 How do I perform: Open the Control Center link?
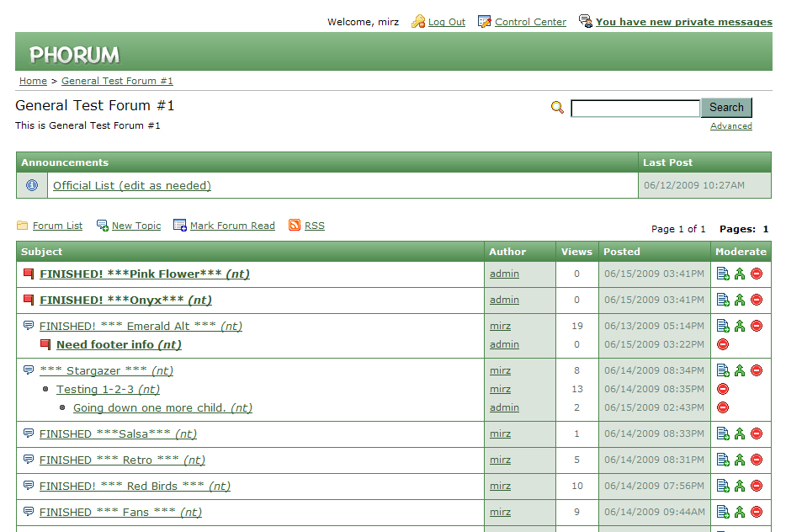click(x=530, y=22)
